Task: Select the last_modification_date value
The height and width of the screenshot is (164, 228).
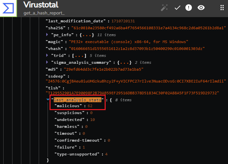Action: (x=123, y=21)
